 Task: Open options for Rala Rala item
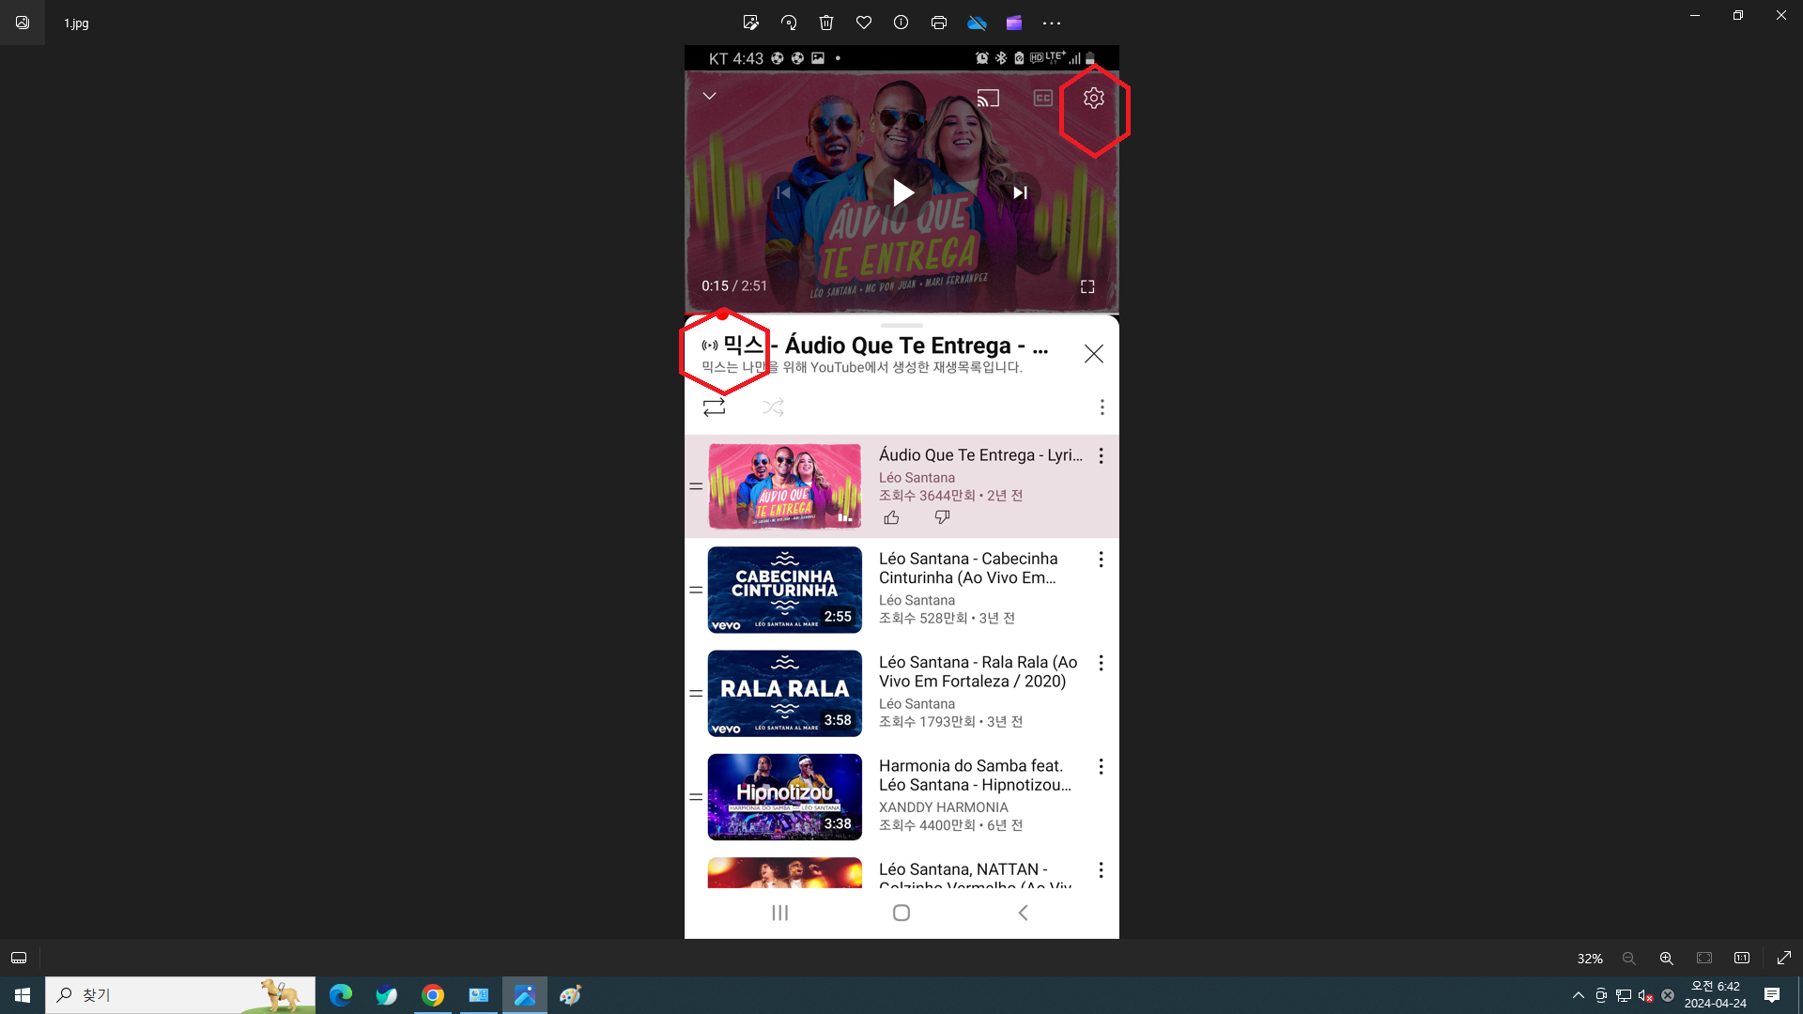(x=1101, y=663)
